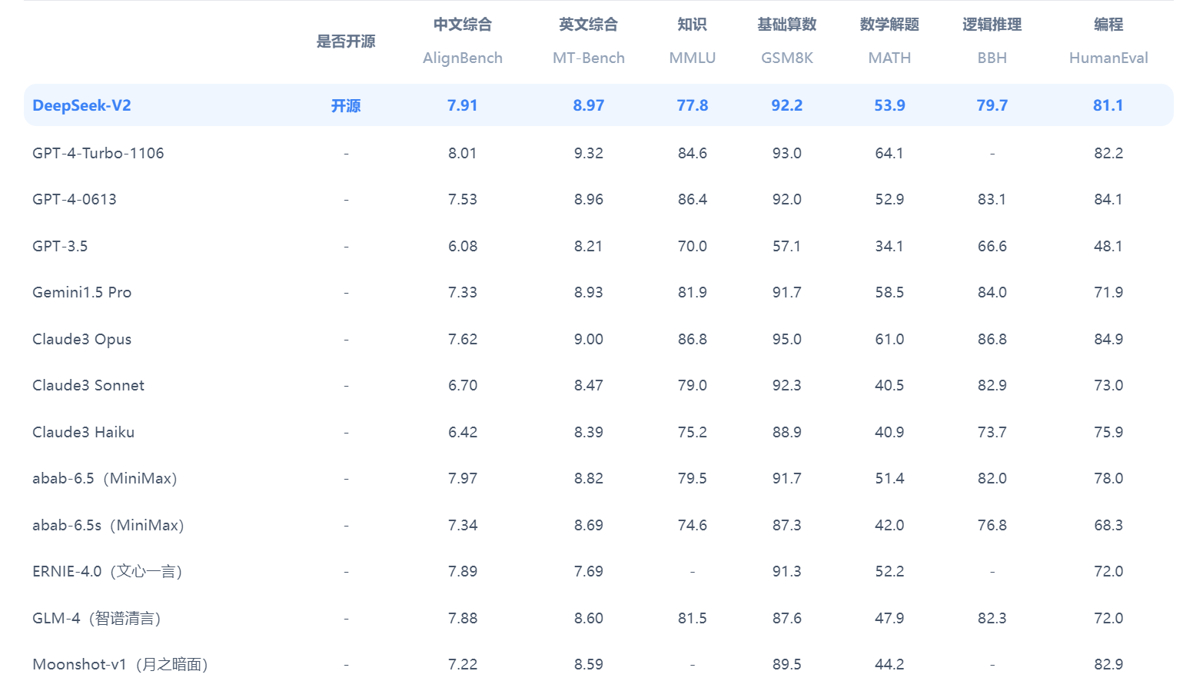Select the DeepSeek-V2 model name

[81, 105]
